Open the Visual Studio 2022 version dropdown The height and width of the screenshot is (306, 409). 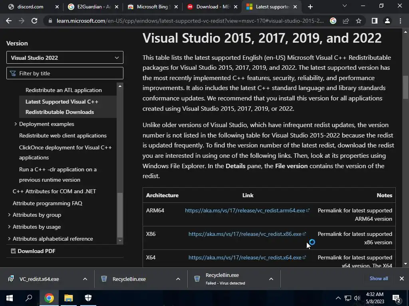[x=65, y=57]
